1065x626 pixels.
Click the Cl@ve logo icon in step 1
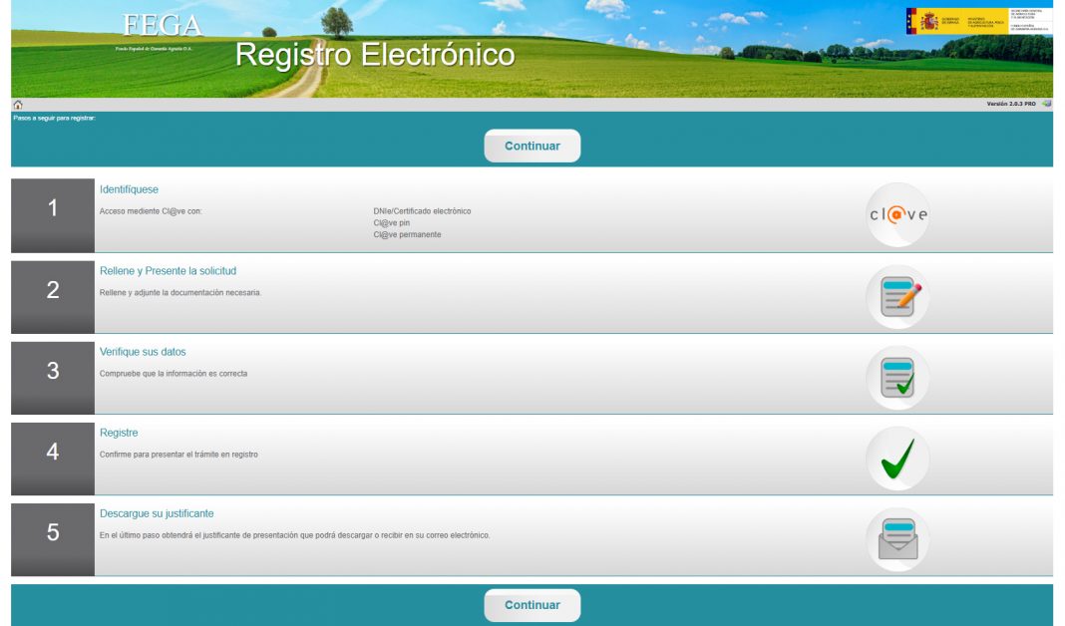point(897,215)
